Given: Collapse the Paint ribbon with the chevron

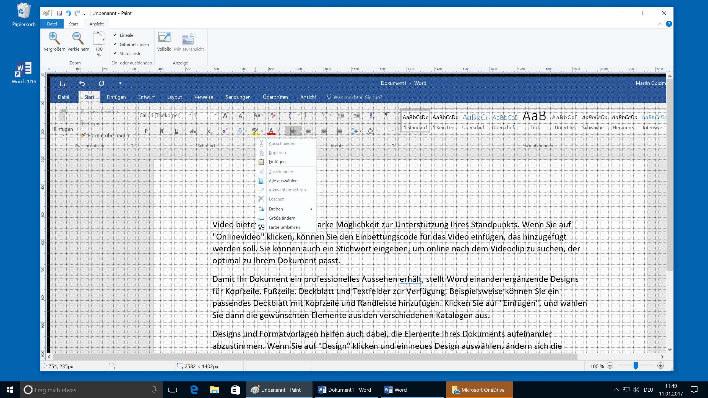Looking at the screenshot, I should point(660,24).
